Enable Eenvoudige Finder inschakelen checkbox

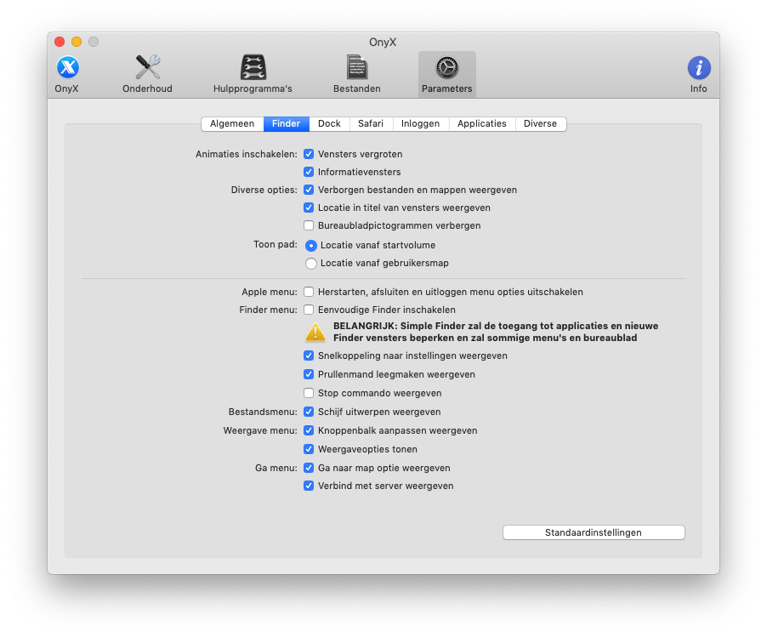tap(309, 310)
